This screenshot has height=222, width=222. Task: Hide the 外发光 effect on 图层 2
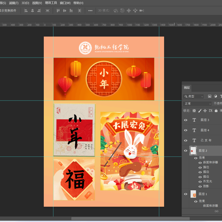[x=200, y=181]
